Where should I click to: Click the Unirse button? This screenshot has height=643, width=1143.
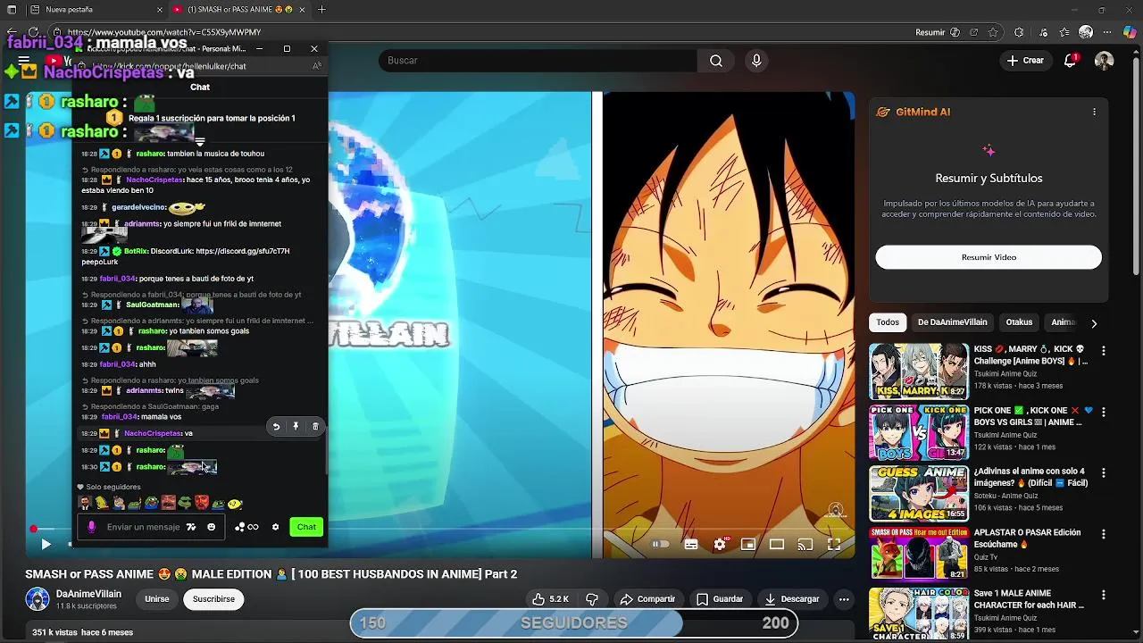[157, 599]
